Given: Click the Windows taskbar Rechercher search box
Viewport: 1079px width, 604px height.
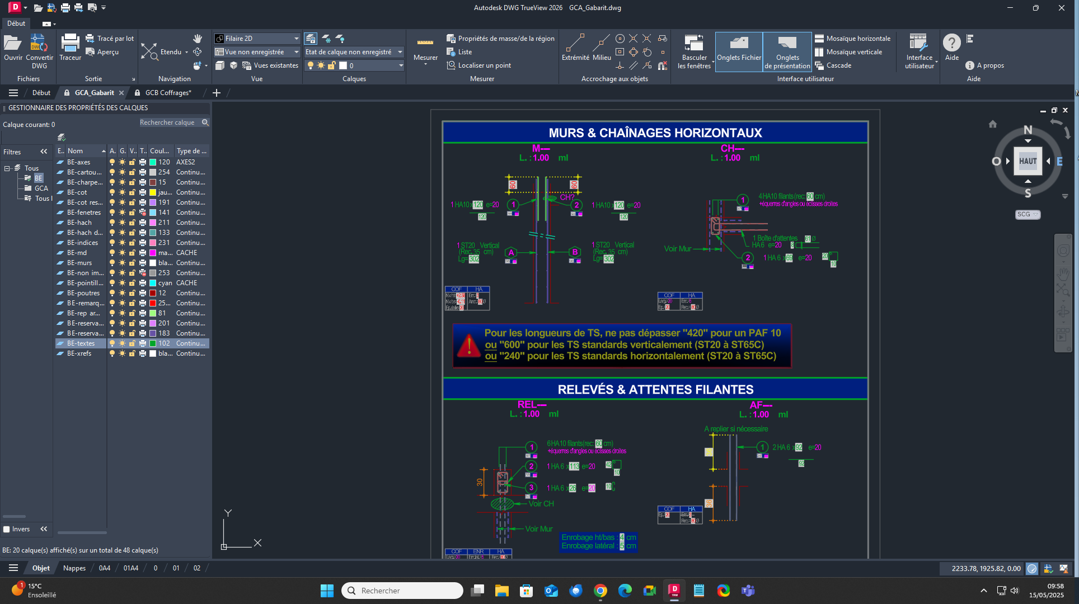Looking at the screenshot, I should (402, 591).
